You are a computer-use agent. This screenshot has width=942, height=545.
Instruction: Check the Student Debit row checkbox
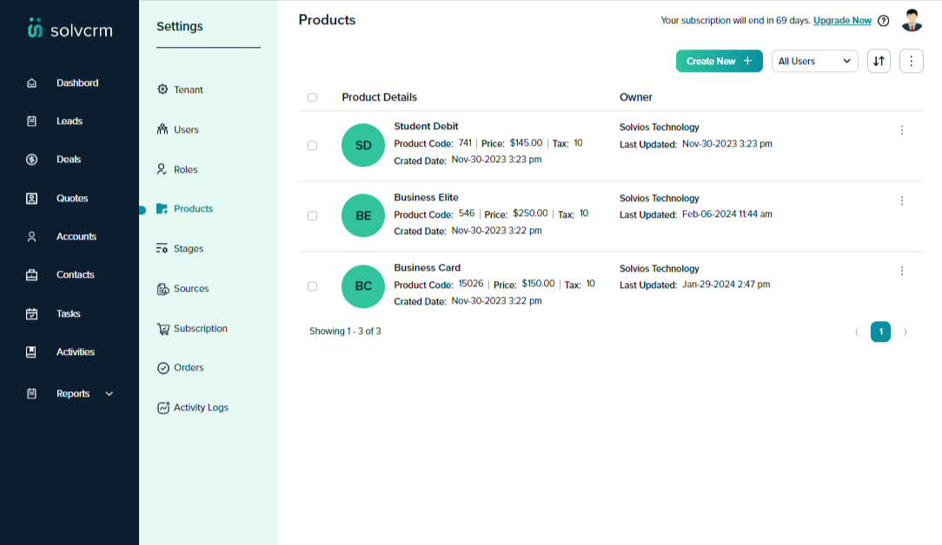(313, 146)
